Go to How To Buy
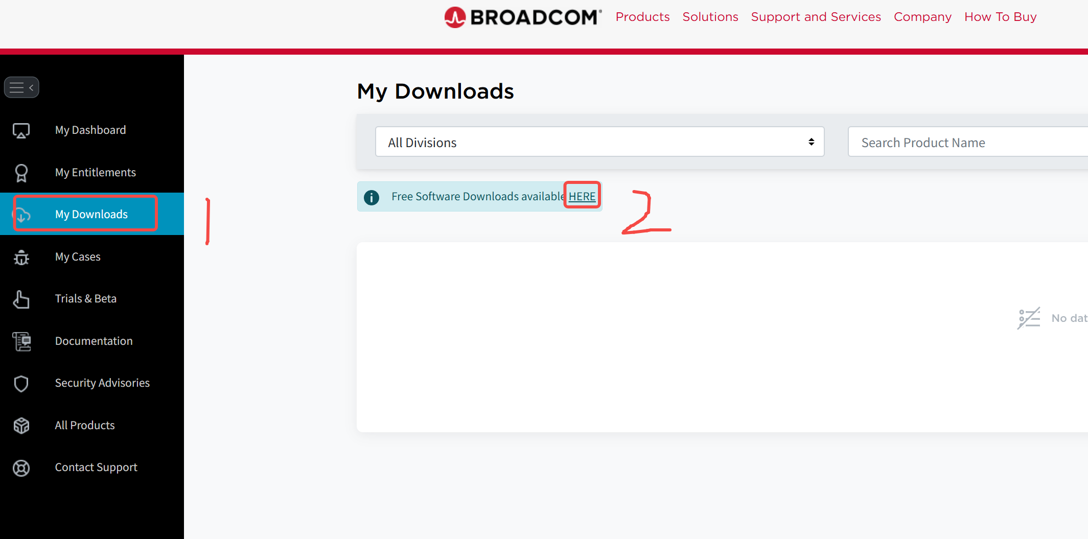 1000,17
